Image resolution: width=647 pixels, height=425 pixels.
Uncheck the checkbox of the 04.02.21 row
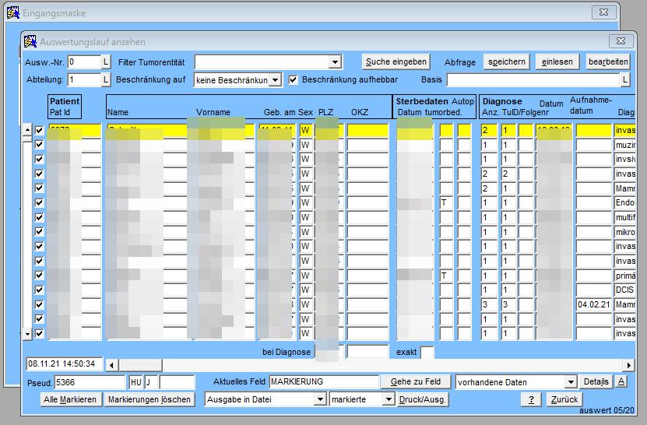tap(39, 304)
